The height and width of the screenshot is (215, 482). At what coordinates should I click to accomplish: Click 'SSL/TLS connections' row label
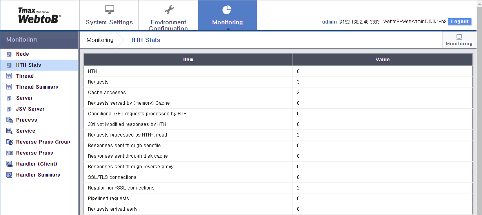(x=112, y=177)
